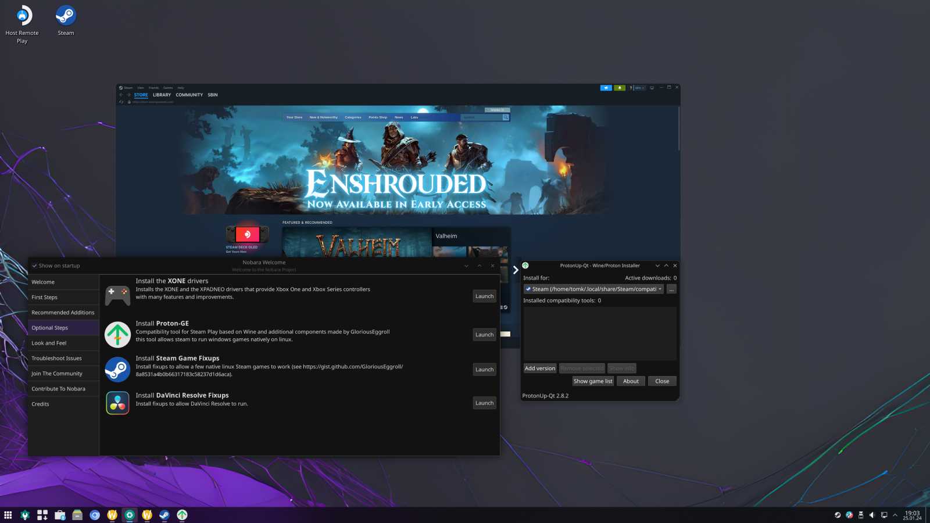Viewport: 930px width, 523px height.
Task: Select Optional Steps in sidebar
Action: point(63,328)
